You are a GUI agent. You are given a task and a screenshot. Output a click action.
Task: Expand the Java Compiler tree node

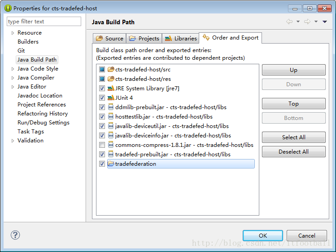[x=13, y=78]
